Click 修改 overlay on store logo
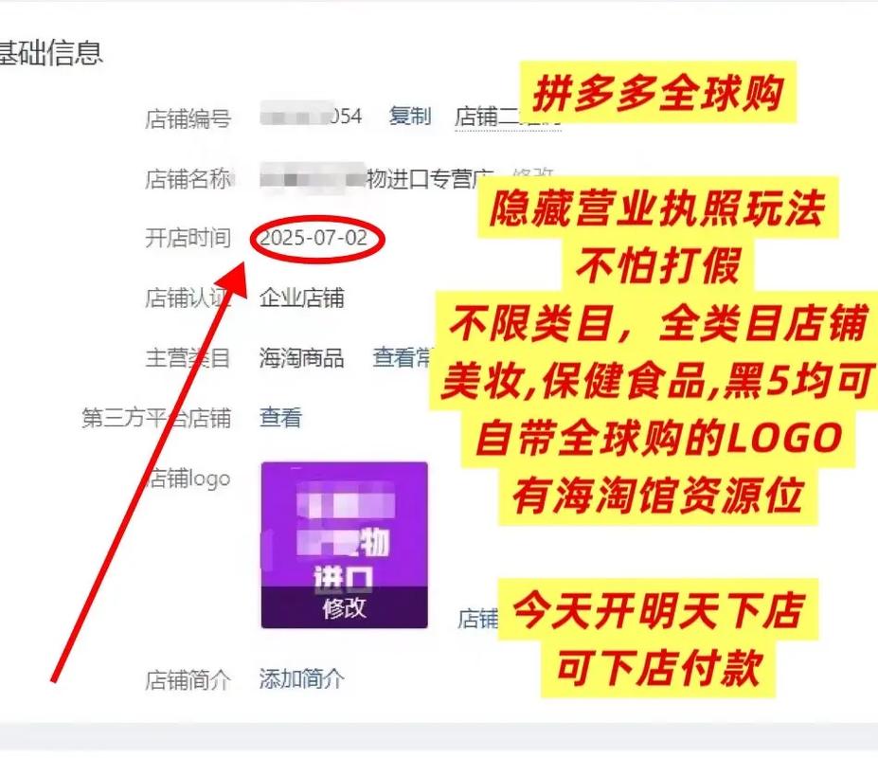The width and height of the screenshot is (878, 758). point(345,608)
